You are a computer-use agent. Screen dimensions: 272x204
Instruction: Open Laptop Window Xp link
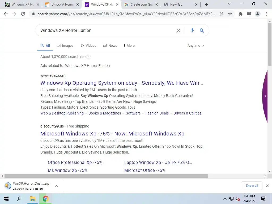tap(158, 162)
